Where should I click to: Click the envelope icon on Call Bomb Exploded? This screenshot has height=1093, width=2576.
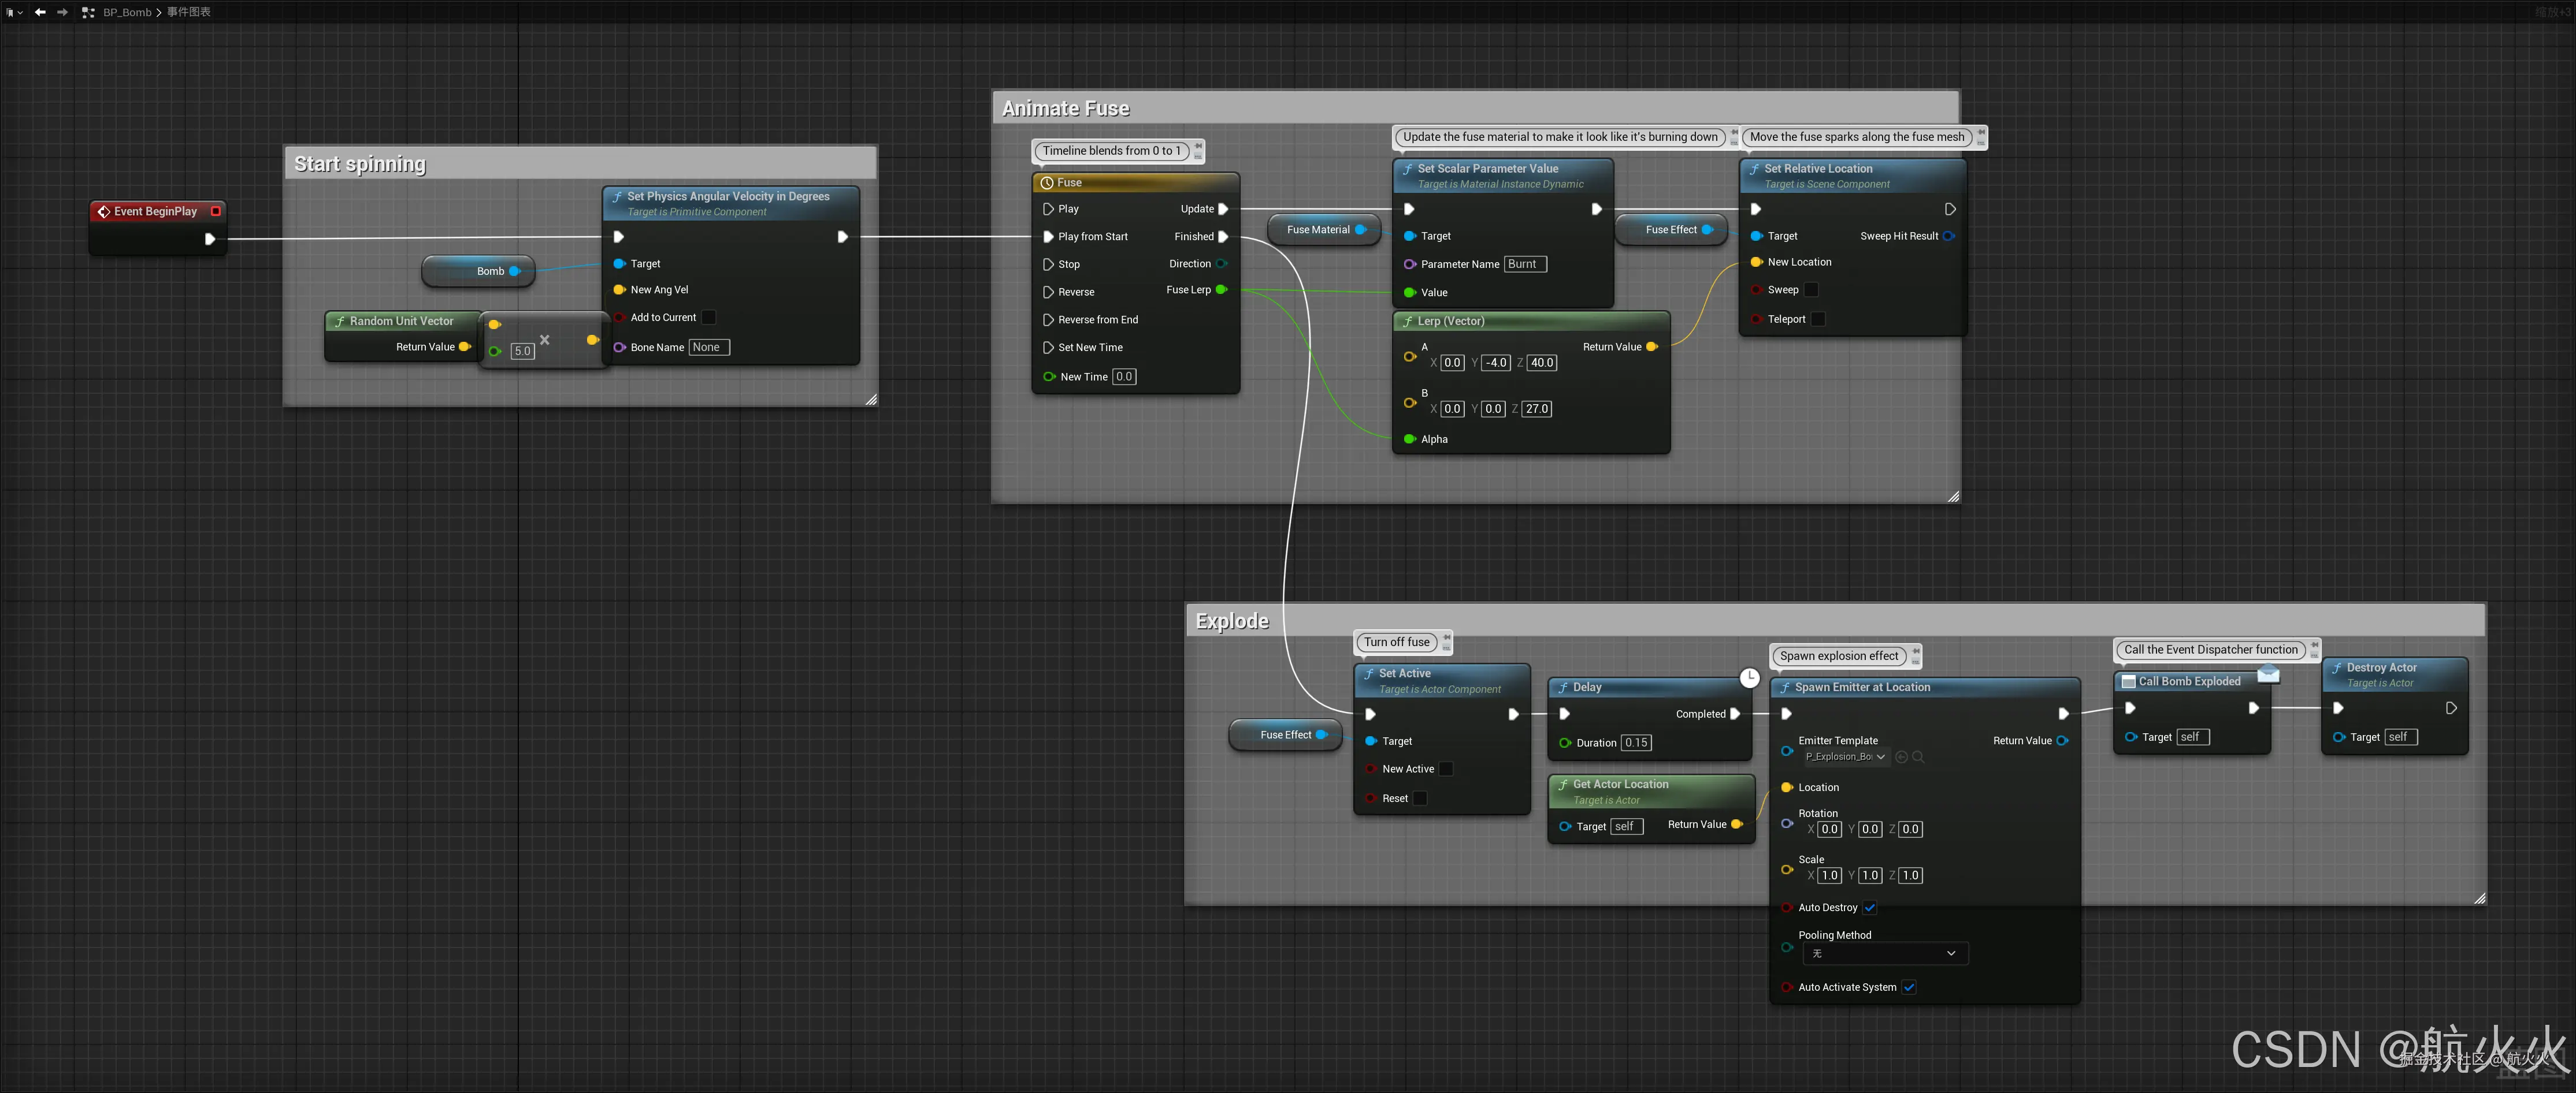(2268, 674)
